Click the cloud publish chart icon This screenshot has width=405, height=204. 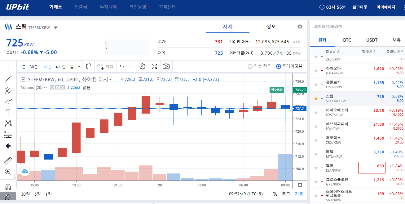[25, 171]
